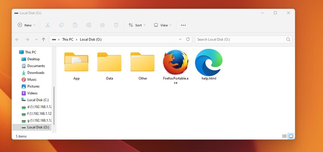Click the Share icon in toolbar
Viewport: 323px width, 152px height.
click(x=102, y=25)
